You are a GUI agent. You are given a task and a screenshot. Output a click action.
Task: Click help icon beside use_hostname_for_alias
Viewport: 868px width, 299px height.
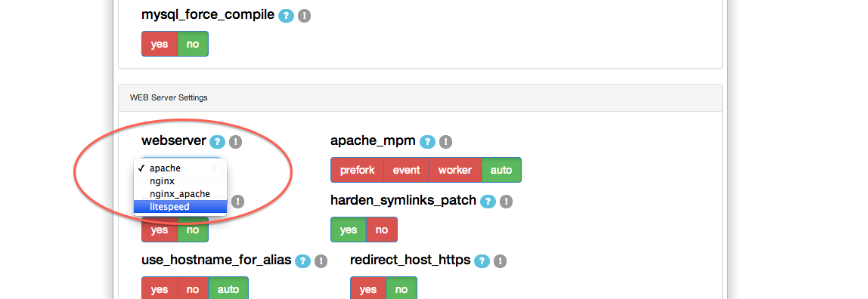click(302, 261)
